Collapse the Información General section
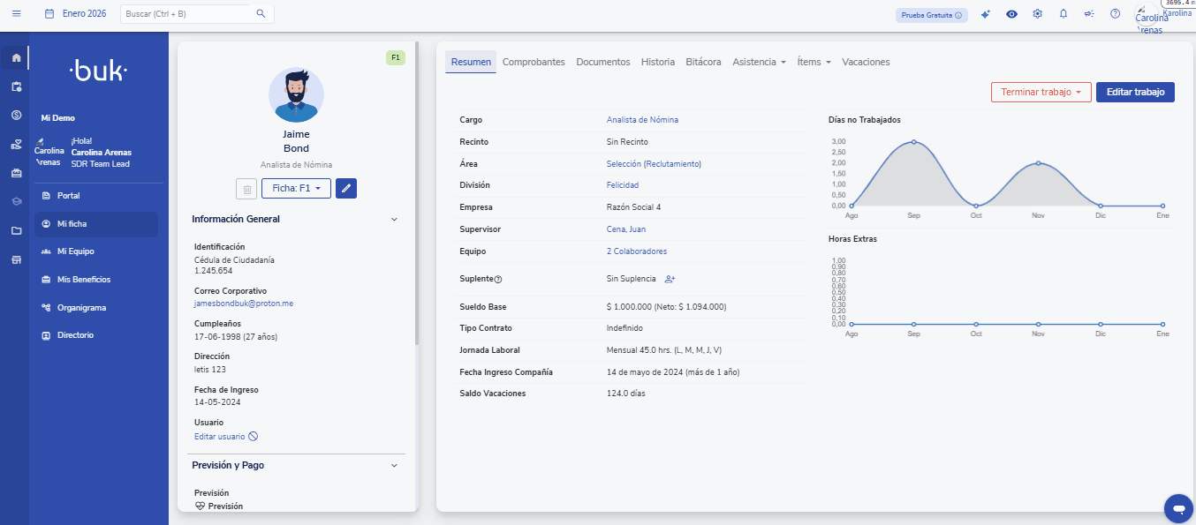Screen dimensions: 1196x525 394,219
